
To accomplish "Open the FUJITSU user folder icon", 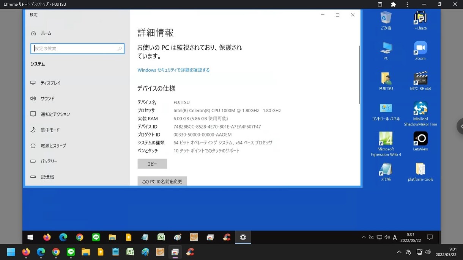I will pyautogui.click(x=386, y=81).
